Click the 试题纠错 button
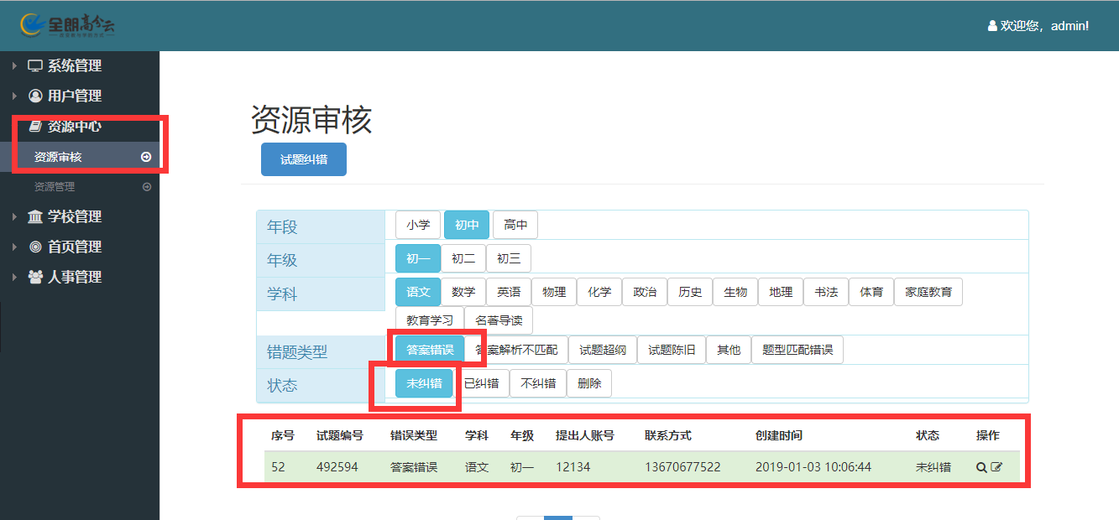This screenshot has width=1119, height=520. [304, 159]
